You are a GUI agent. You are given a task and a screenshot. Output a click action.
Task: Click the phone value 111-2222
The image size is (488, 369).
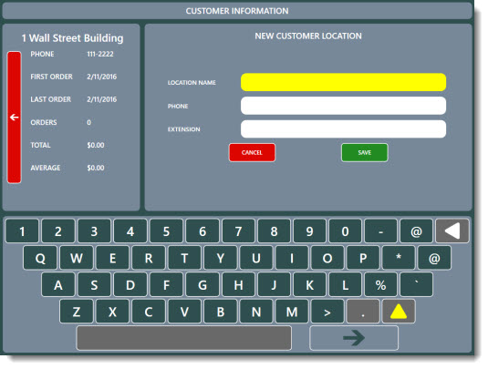coord(100,54)
